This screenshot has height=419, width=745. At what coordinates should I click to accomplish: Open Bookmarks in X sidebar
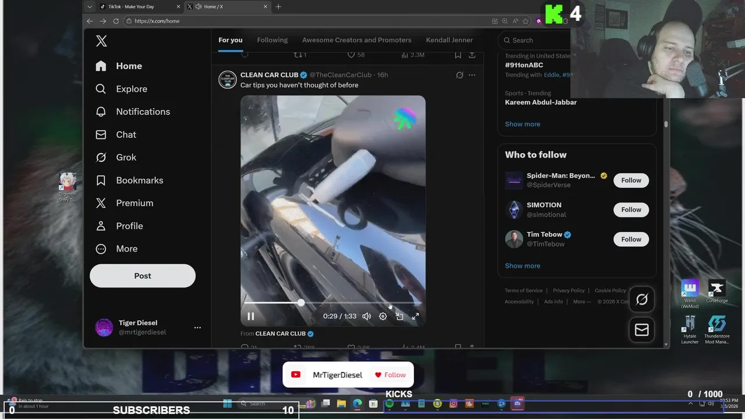pyautogui.click(x=129, y=180)
